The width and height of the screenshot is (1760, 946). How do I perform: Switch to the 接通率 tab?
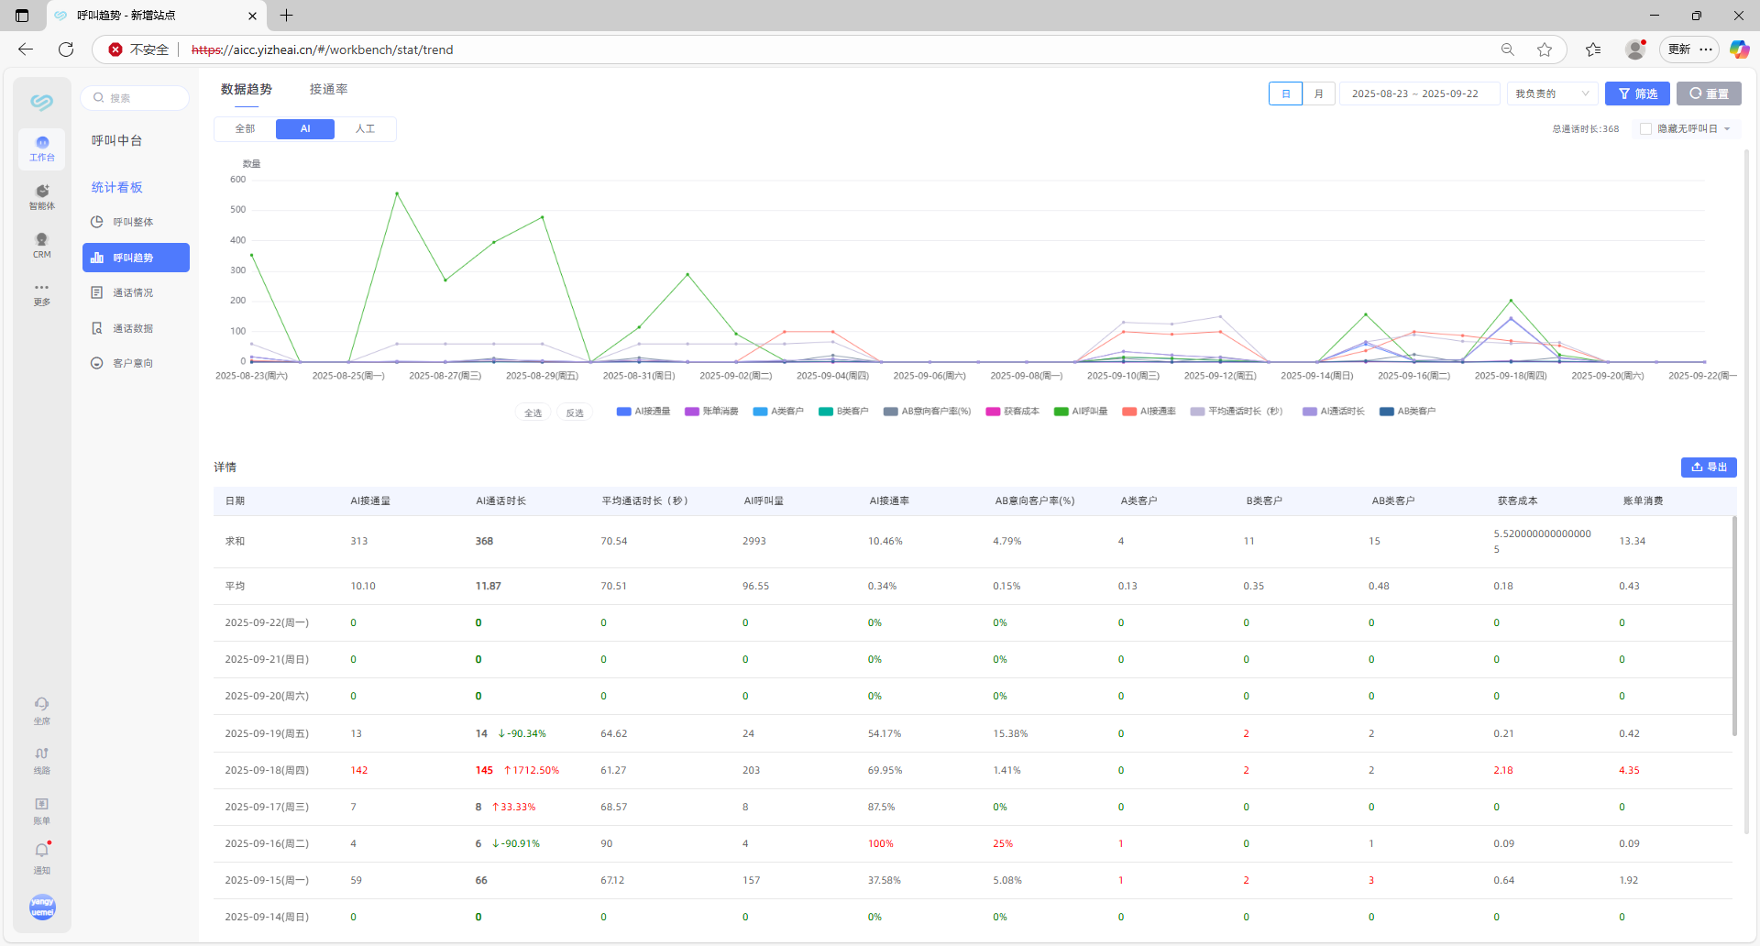[x=328, y=89]
